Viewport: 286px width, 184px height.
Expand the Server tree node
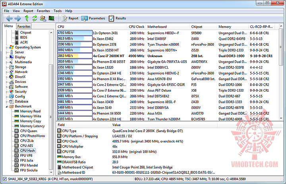(x=7, y=52)
